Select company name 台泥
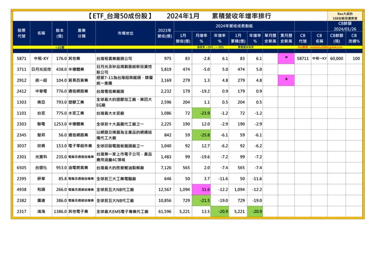 [41, 113]
